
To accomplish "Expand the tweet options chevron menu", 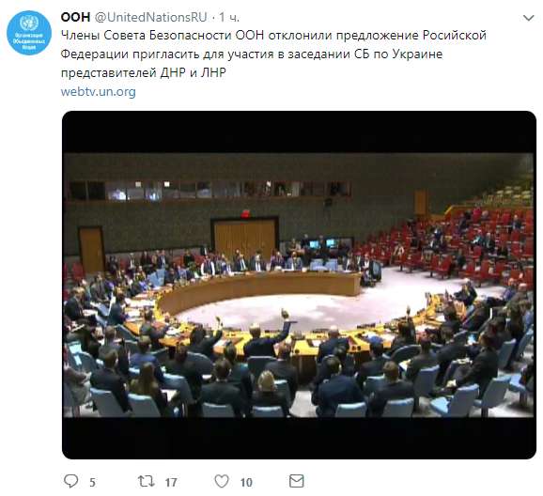I will coord(529,18).
